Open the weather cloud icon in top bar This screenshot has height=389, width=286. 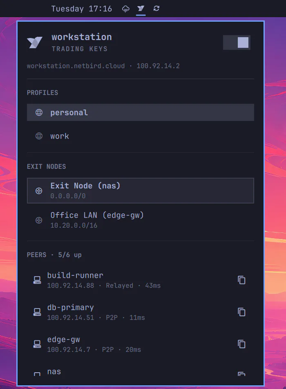pyautogui.click(x=126, y=9)
